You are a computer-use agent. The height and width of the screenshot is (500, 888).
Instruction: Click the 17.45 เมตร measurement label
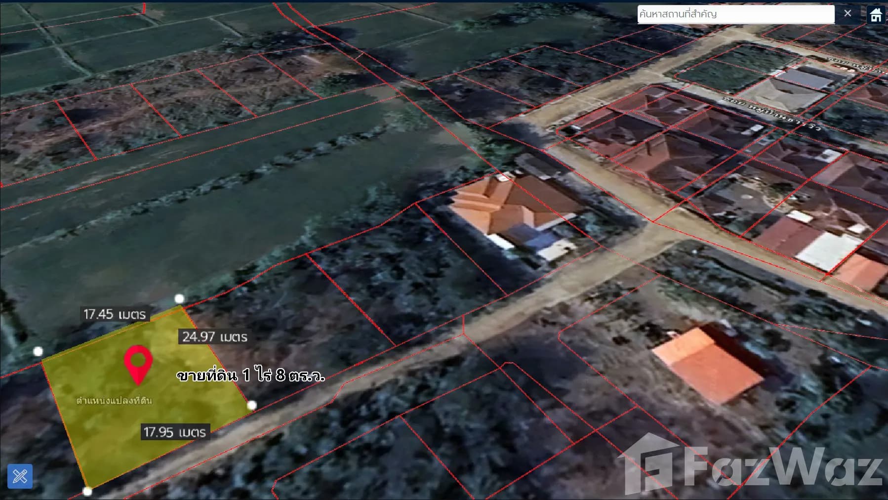pyautogui.click(x=115, y=314)
